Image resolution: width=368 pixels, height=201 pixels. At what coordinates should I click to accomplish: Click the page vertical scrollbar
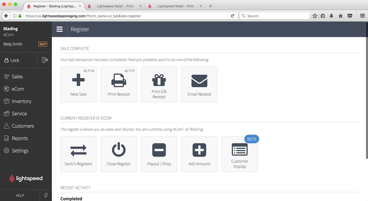[x=367, y=90]
